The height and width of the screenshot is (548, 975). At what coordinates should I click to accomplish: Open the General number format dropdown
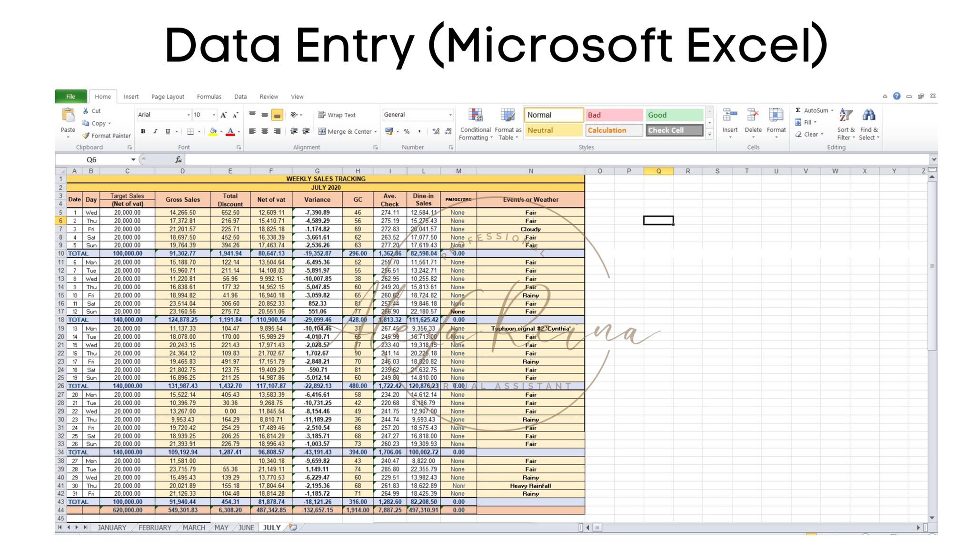pyautogui.click(x=450, y=115)
